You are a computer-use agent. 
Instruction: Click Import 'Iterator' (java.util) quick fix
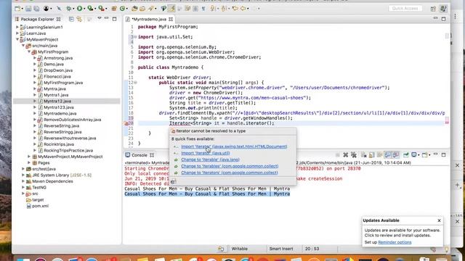point(205,153)
